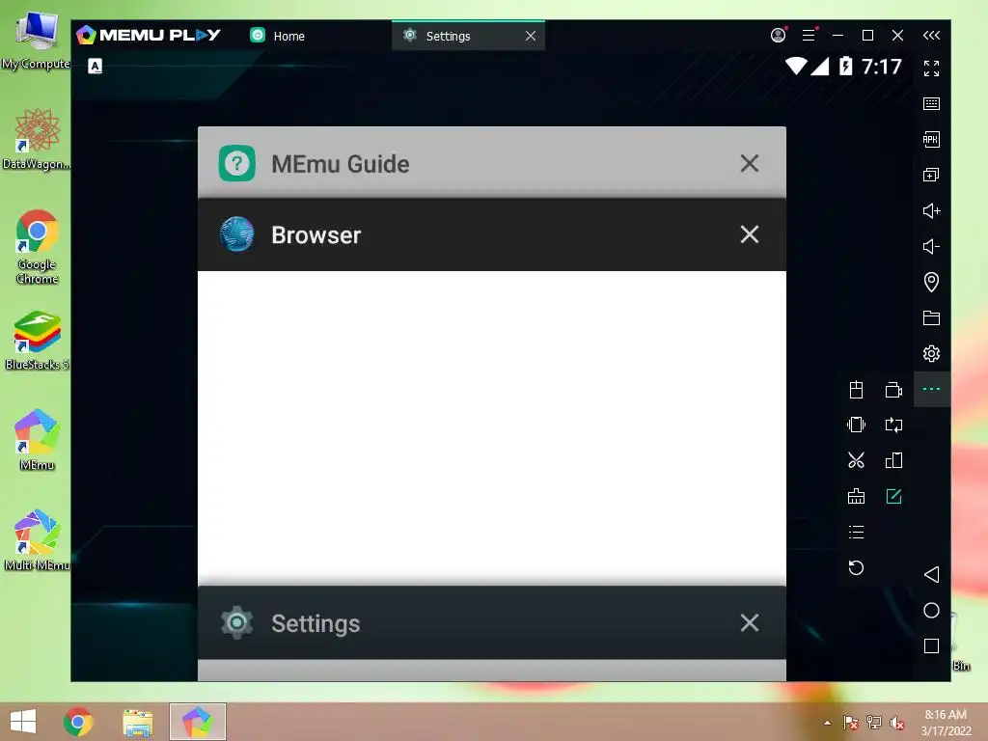
Task: Select the white Browser preview thumbnail
Action: (491, 428)
